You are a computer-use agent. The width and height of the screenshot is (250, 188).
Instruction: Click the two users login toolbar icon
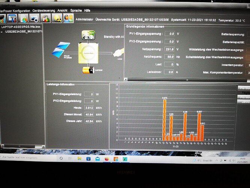click(x=68, y=18)
